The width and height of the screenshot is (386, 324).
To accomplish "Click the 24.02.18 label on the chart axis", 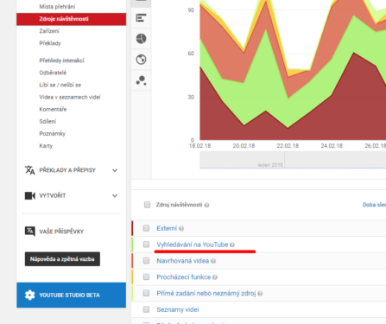I will click(x=332, y=146).
